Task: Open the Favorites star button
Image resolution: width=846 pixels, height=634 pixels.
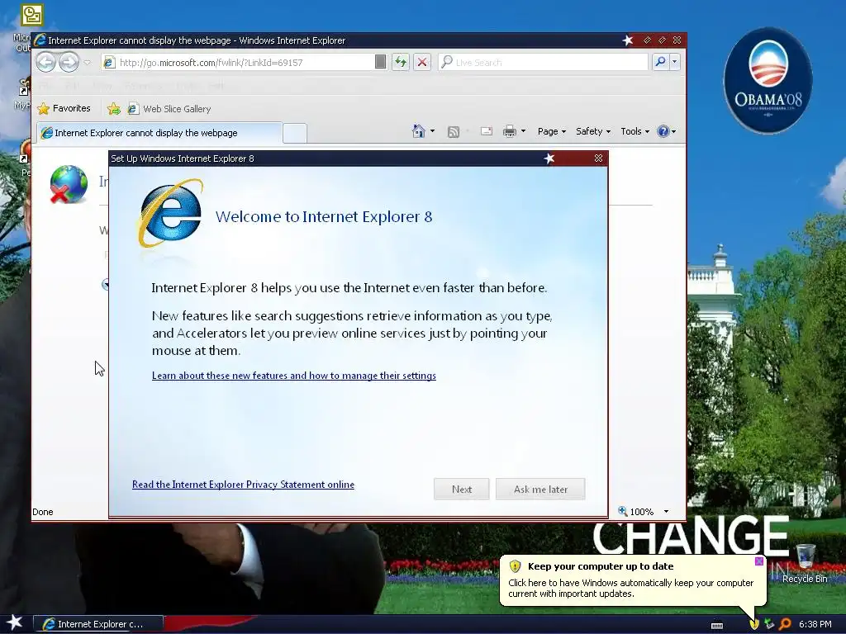Action: click(64, 108)
